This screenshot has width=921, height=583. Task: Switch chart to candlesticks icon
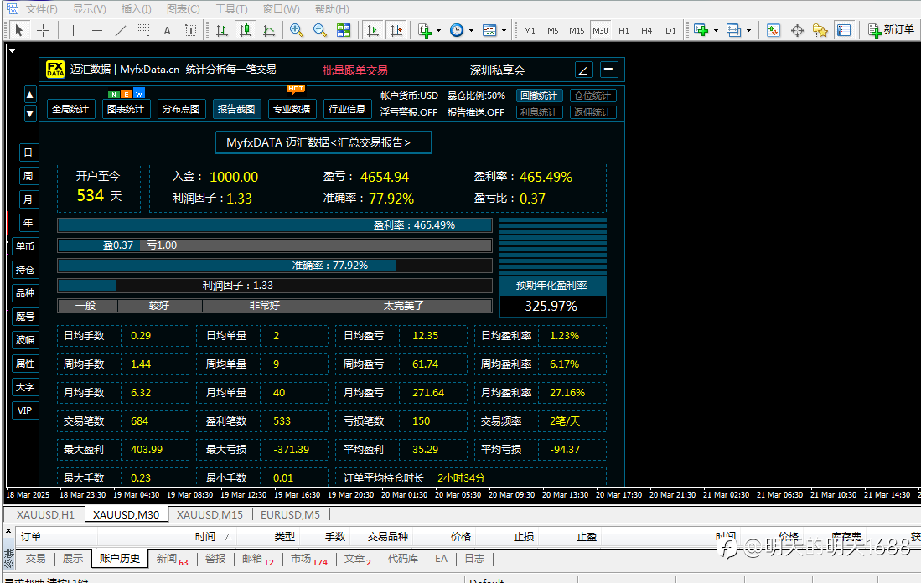245,30
